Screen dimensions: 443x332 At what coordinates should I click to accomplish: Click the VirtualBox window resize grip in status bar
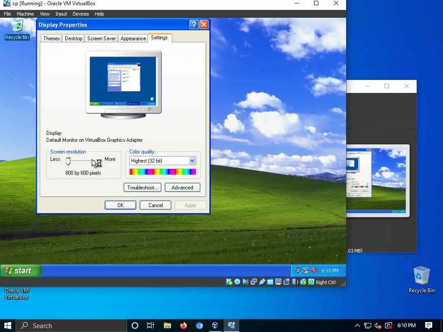click(343, 284)
